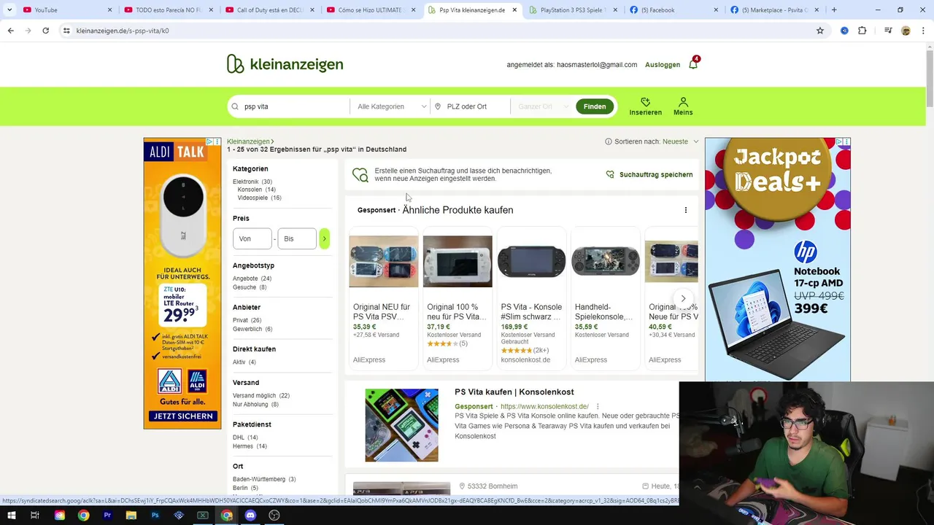Click the site info icon in address bar
The width and height of the screenshot is (934, 525).
click(66, 31)
